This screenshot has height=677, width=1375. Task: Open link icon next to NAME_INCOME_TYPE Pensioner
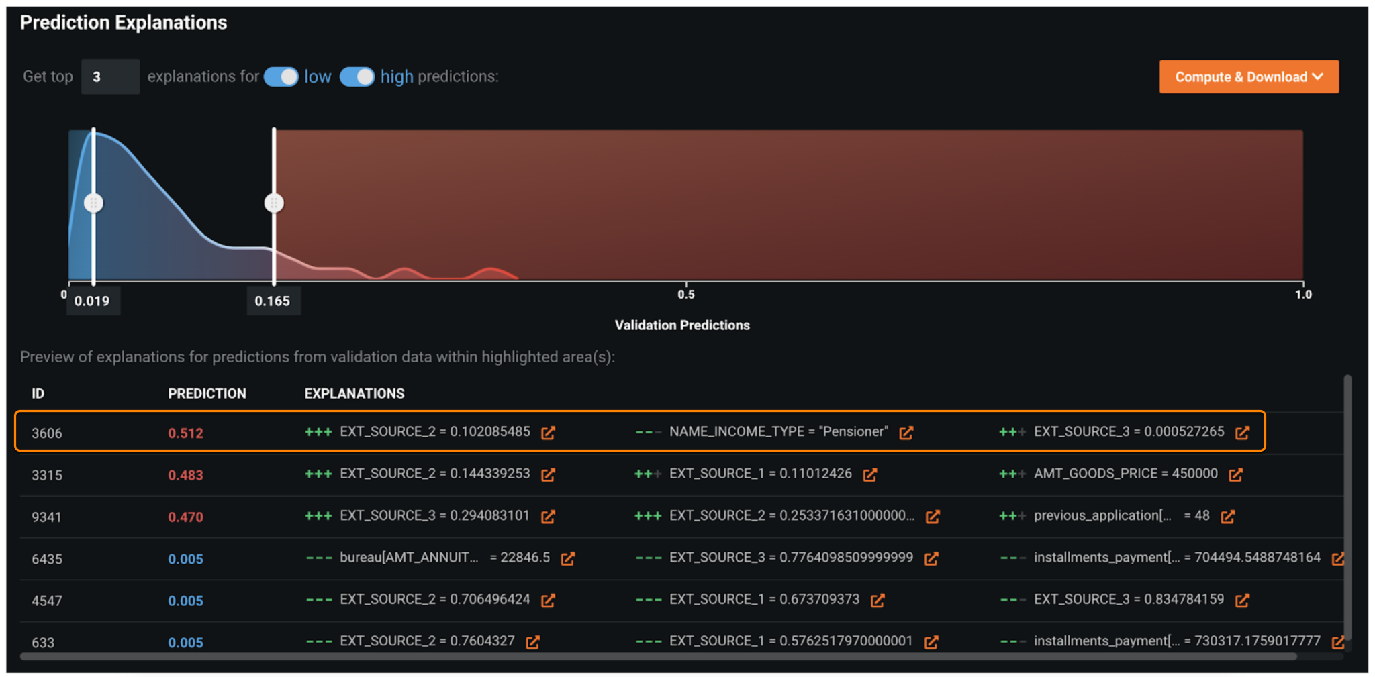(x=906, y=433)
